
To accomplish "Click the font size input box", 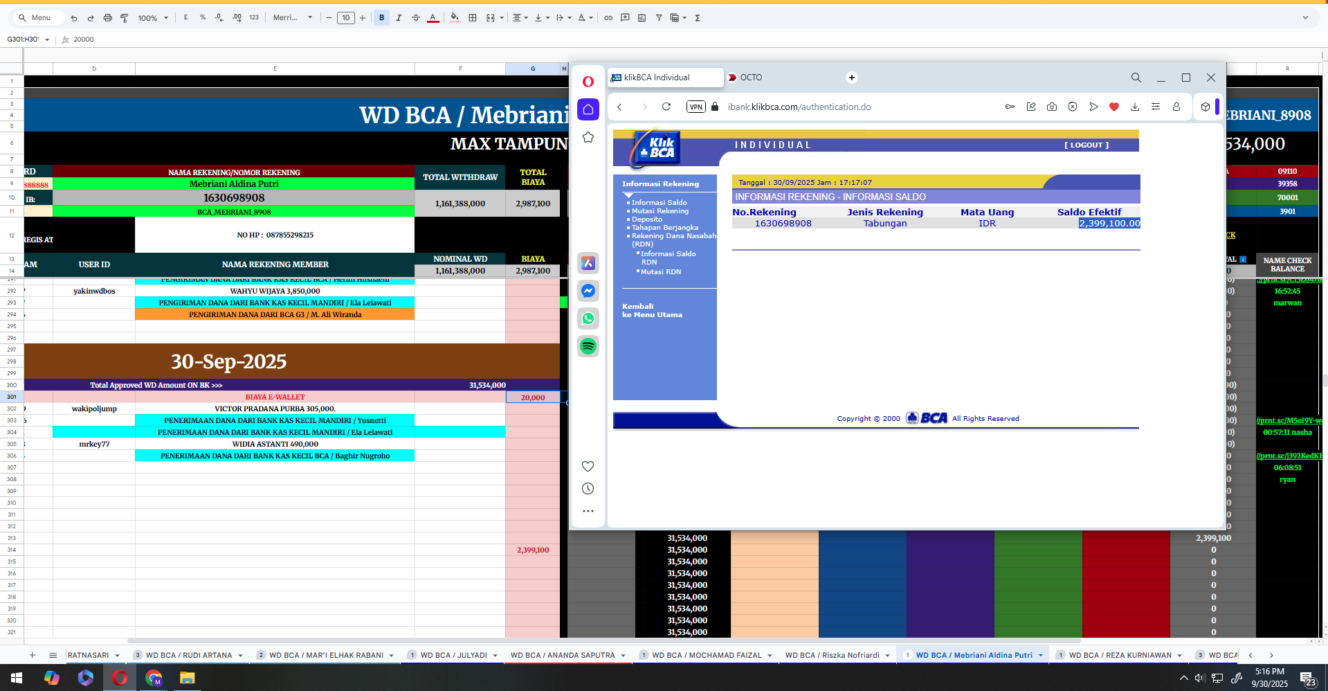I will coord(346,18).
